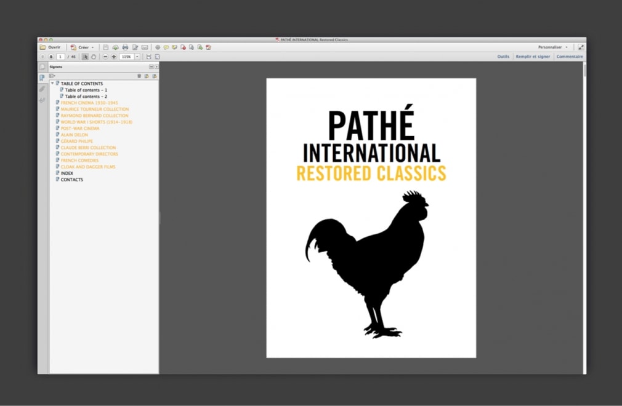Screen dimensions: 622x406
Task: Save the document with the disk icon
Action: 105,47
